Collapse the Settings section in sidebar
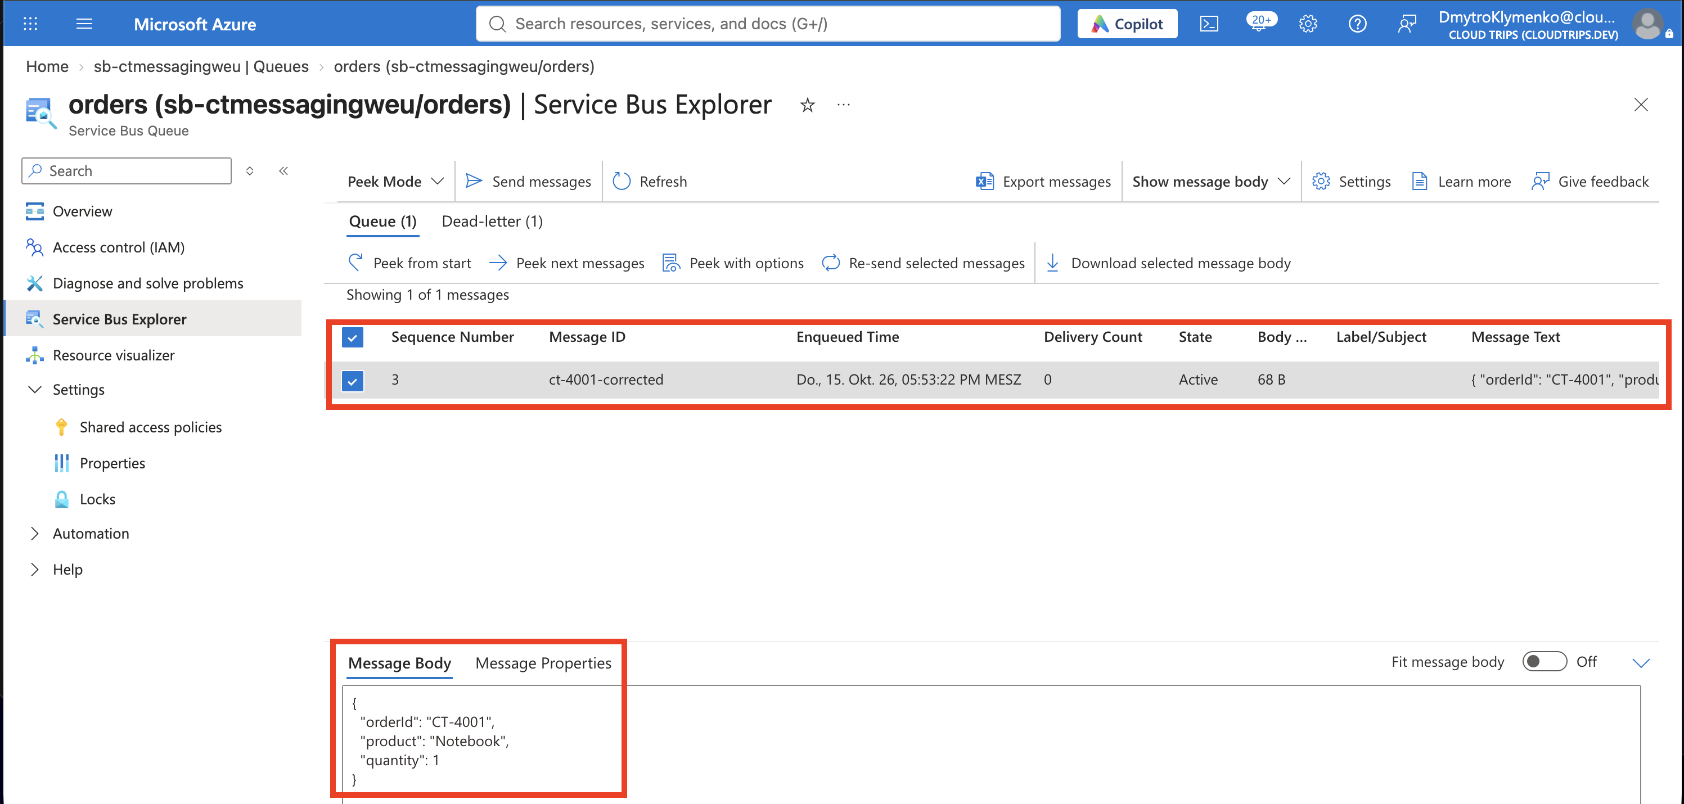 tap(35, 390)
